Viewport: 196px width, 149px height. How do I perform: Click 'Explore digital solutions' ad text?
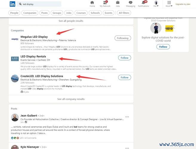click(163, 39)
